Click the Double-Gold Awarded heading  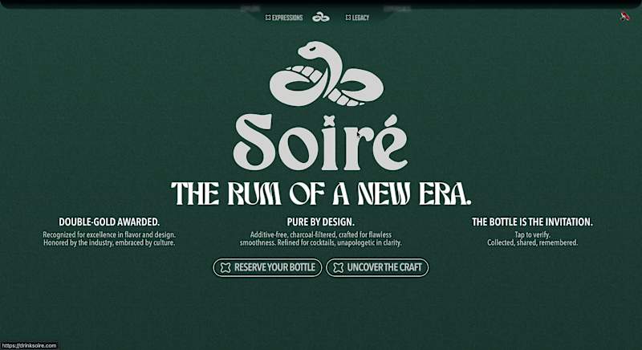[109, 222]
